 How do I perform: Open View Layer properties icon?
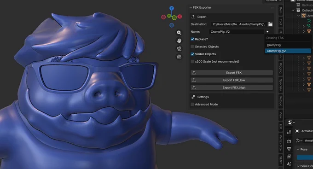[289, 157]
